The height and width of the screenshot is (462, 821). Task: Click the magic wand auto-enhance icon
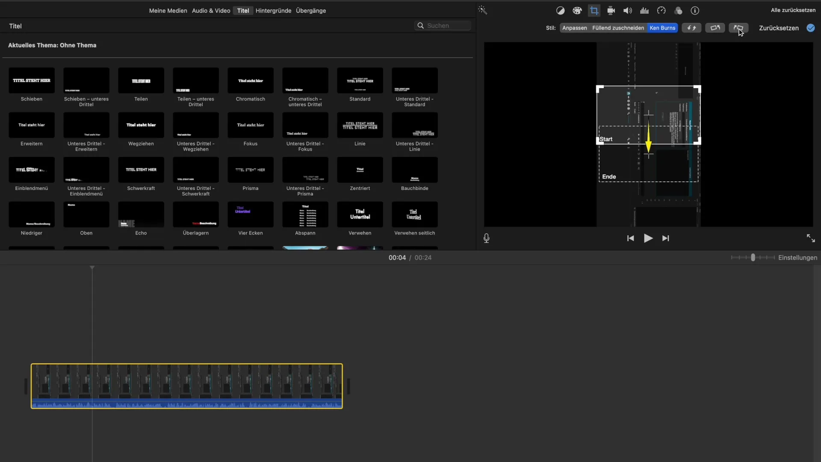click(x=483, y=10)
